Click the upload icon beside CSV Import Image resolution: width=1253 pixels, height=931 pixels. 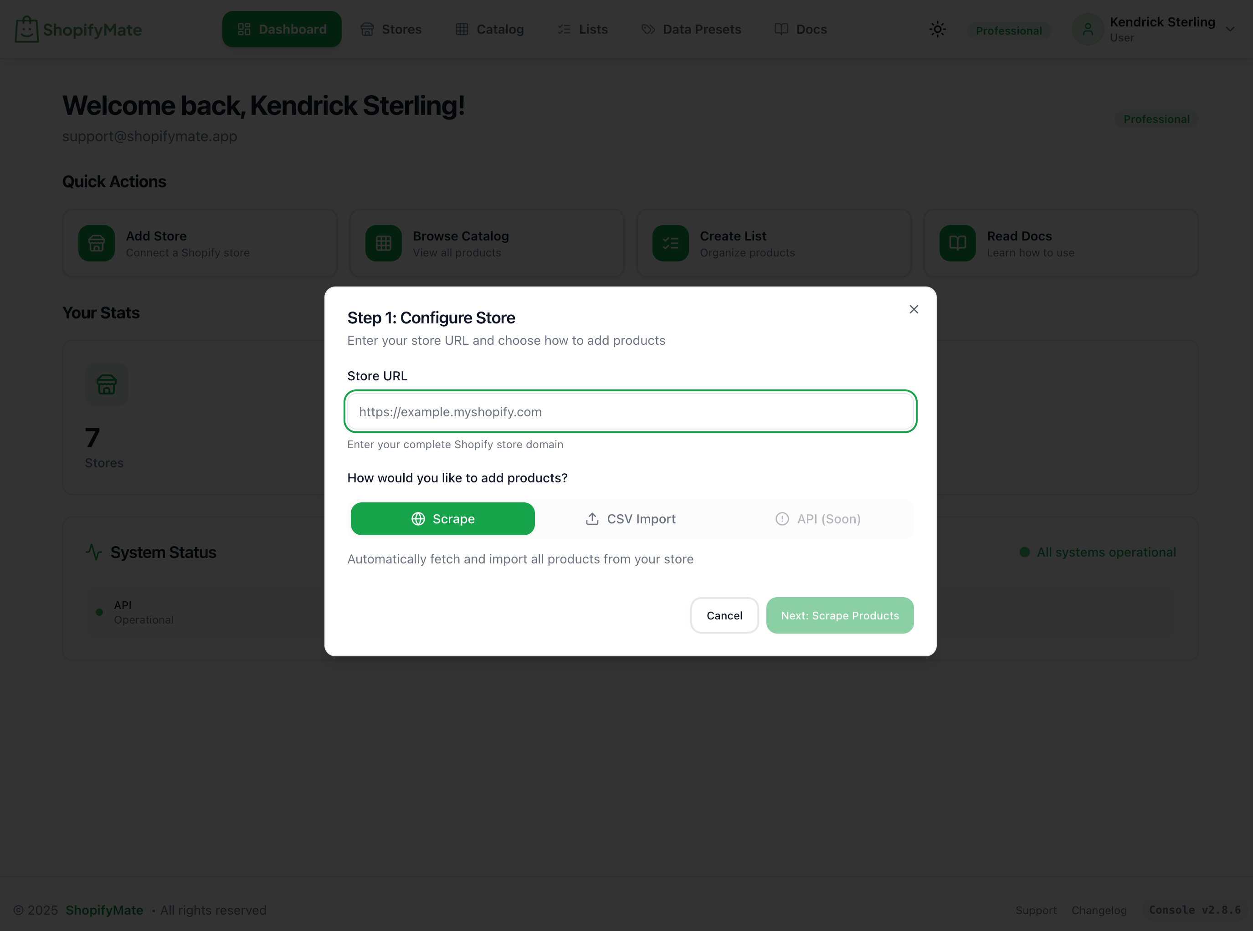(x=592, y=518)
